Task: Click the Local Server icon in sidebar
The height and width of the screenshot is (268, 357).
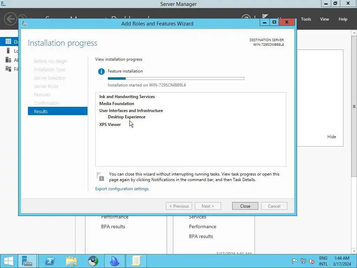Action: coord(8,51)
